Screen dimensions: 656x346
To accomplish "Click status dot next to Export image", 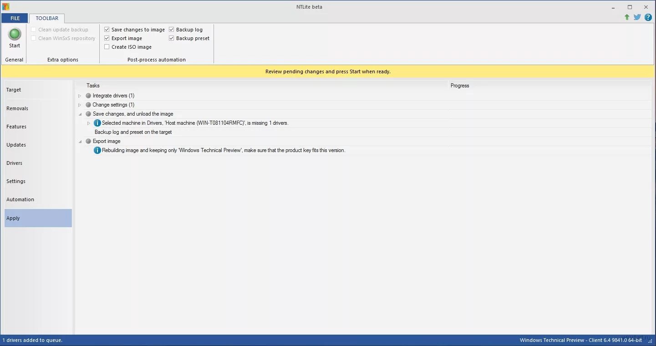I will click(88, 141).
